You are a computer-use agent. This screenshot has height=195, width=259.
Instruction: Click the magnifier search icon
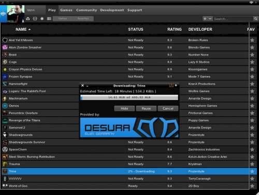tap(255, 19)
